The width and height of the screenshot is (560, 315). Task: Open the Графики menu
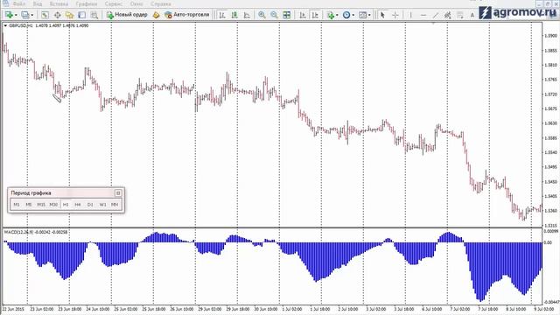click(86, 3)
